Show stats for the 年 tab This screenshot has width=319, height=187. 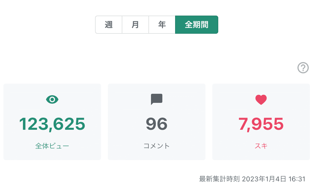click(x=162, y=25)
